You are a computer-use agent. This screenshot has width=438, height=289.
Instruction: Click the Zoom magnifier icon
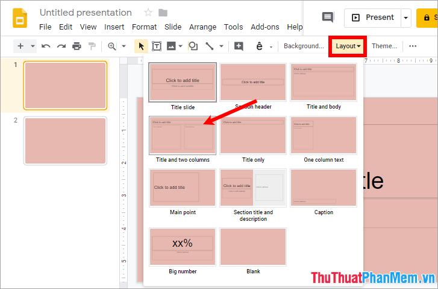click(111, 46)
